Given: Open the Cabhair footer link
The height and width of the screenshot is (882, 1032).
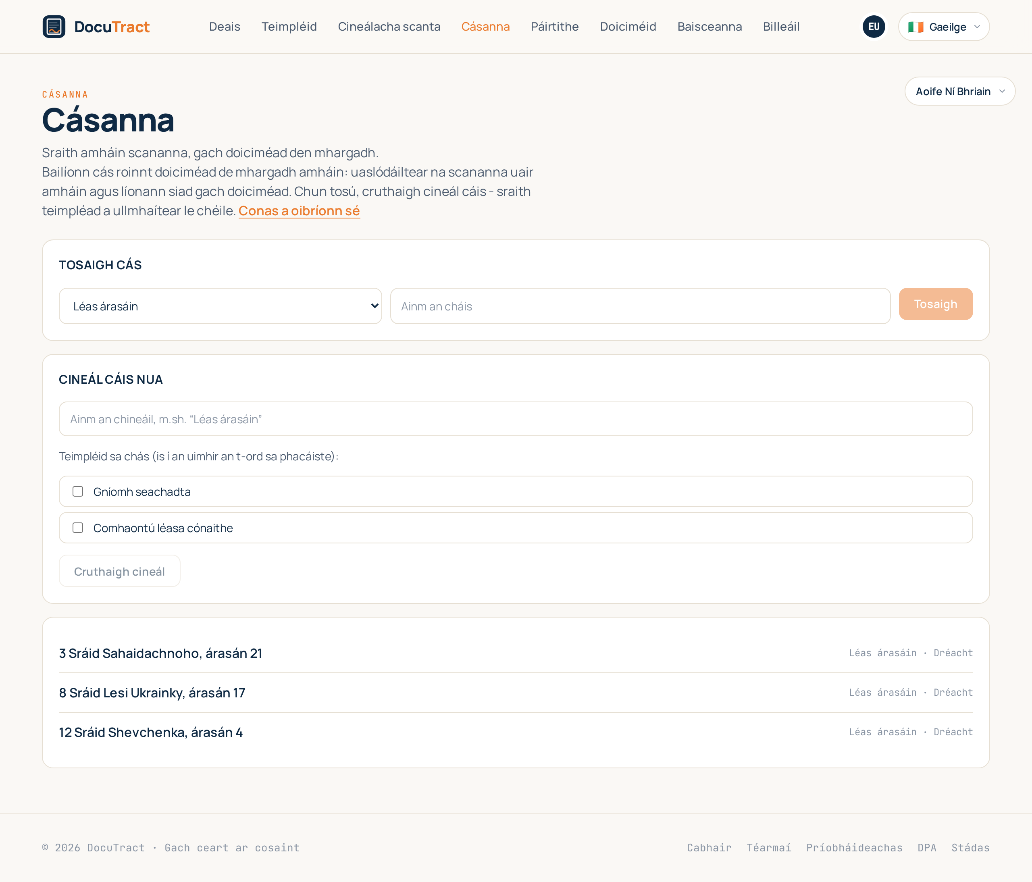Looking at the screenshot, I should (709, 848).
